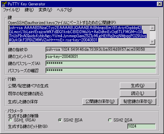
Task: Click the 鍵の指紋(I): label
Action: pos(18,50)
